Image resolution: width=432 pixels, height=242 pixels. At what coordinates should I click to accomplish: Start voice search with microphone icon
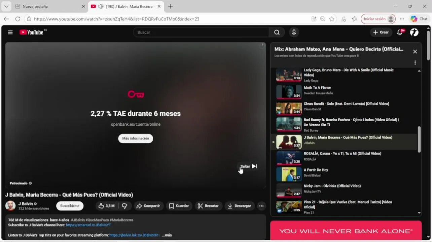point(294,32)
